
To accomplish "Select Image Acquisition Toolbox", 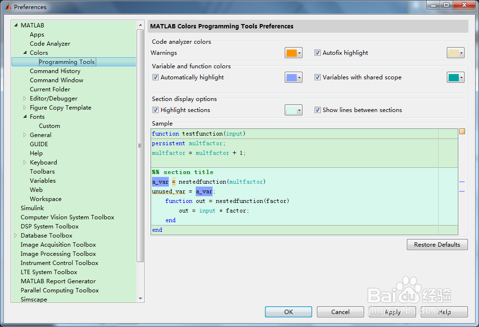I will (x=58, y=245).
